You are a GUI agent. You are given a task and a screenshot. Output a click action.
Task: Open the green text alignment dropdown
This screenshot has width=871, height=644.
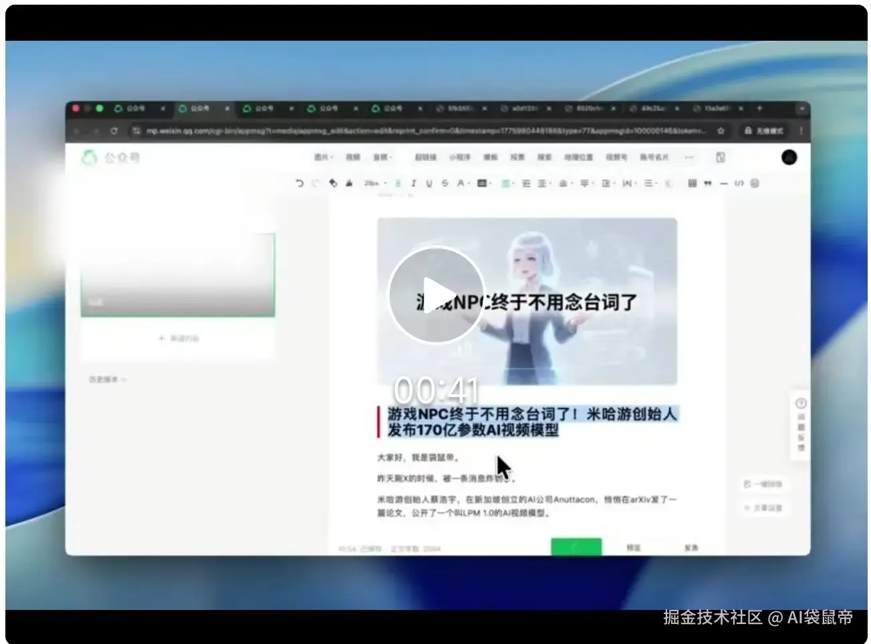coord(507,183)
